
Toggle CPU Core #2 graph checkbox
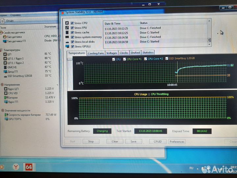coord(145,59)
